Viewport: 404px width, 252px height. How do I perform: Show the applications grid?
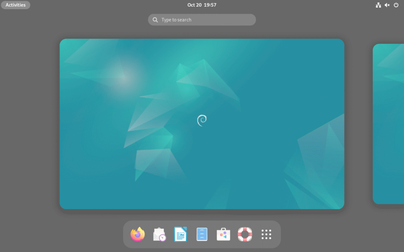[266, 234]
